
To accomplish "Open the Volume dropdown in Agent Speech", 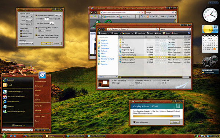I will tap(29, 24).
